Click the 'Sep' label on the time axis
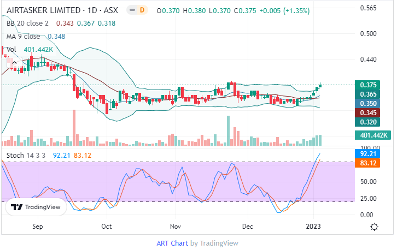 pos(38,226)
